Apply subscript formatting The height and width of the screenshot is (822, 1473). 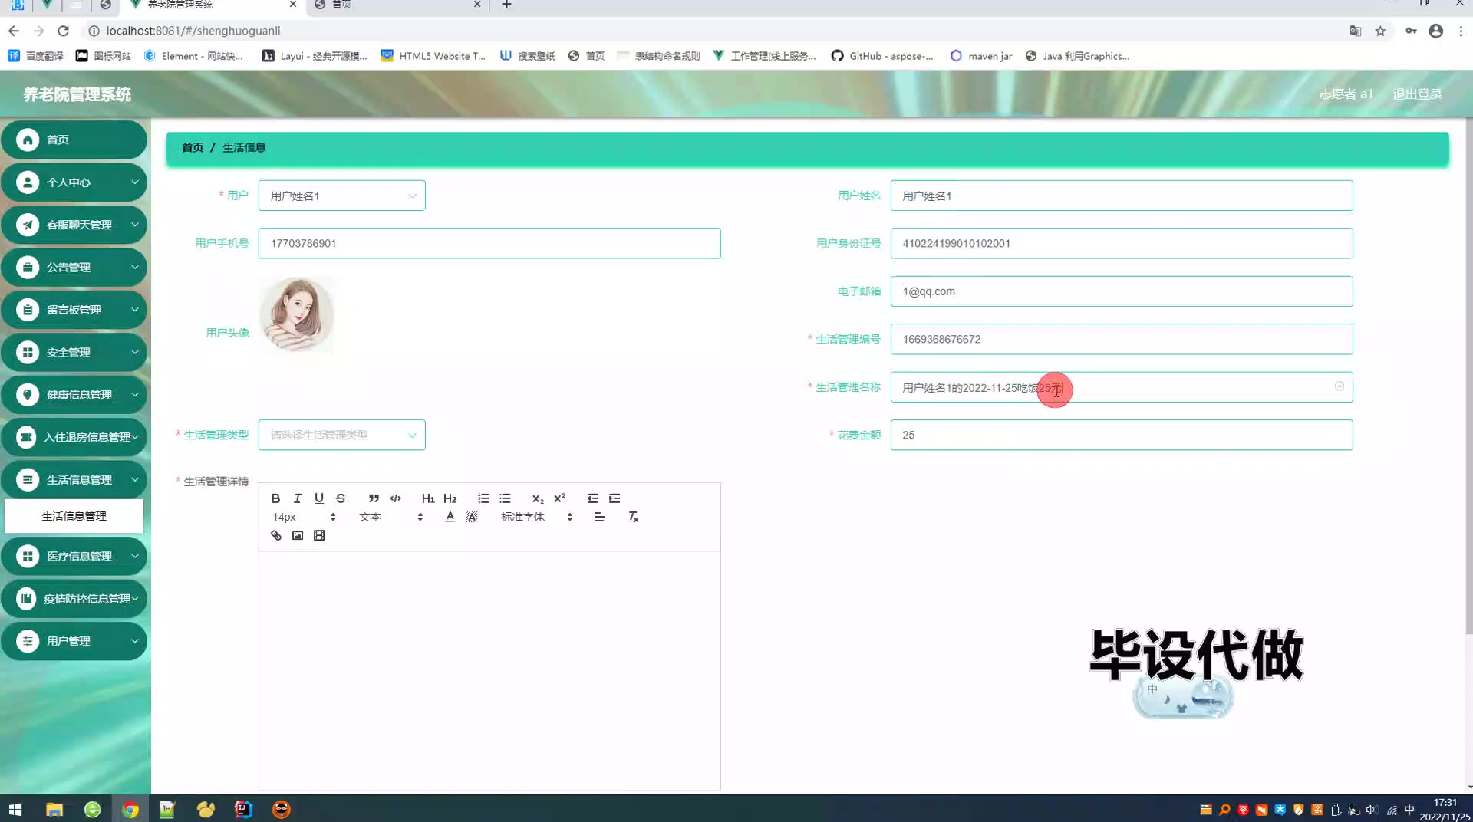click(538, 498)
